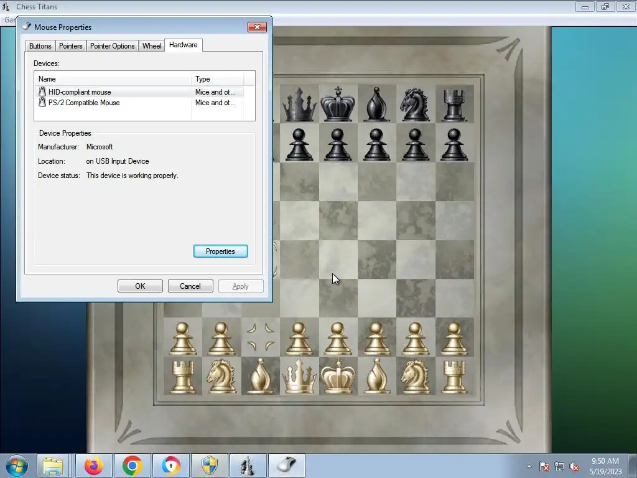The image size is (637, 478).
Task: Launch Firefox from the taskbar
Action: tap(93, 466)
